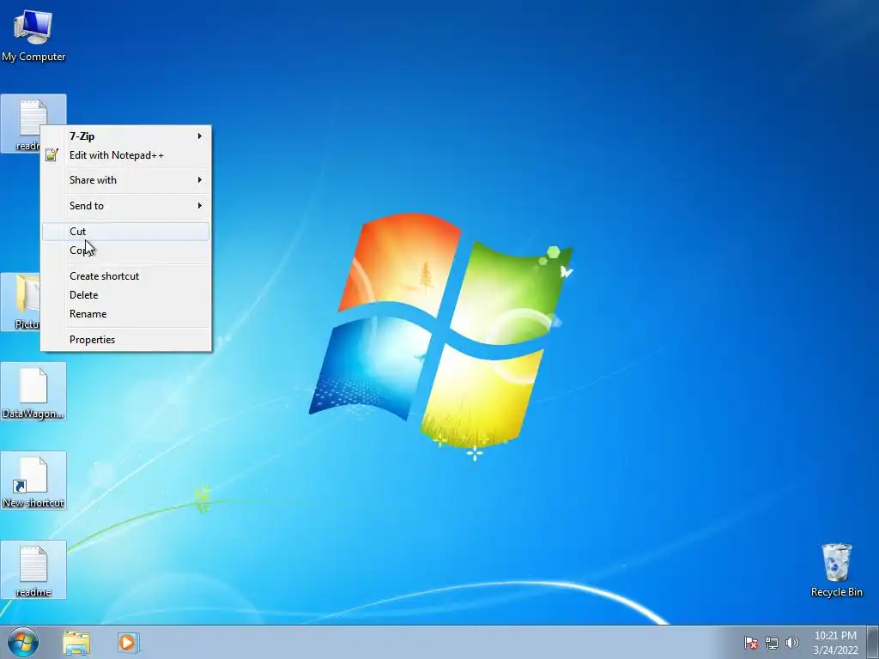Image resolution: width=879 pixels, height=659 pixels.
Task: Expand the 7-Zip submenu
Action: [x=125, y=136]
